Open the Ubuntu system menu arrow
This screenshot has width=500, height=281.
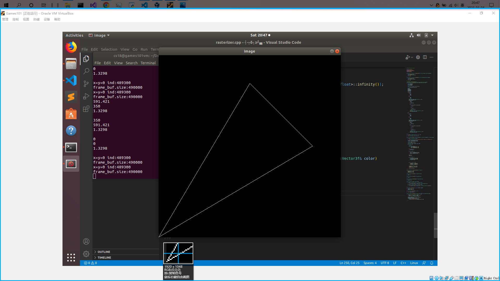pyautogui.click(x=432, y=35)
